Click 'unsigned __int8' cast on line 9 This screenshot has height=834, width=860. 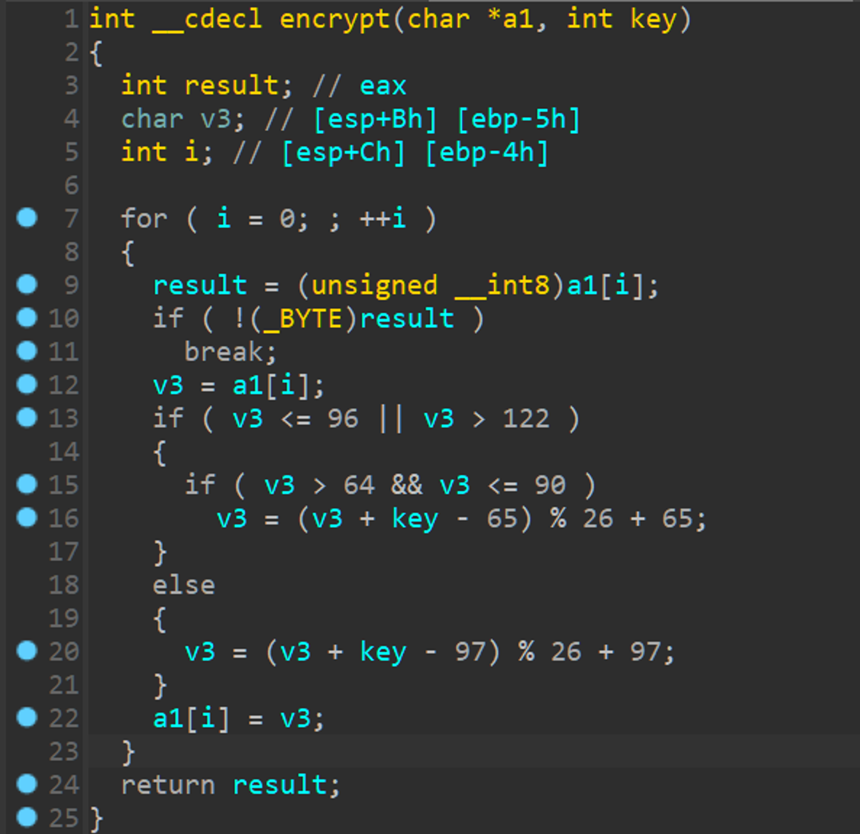430,286
